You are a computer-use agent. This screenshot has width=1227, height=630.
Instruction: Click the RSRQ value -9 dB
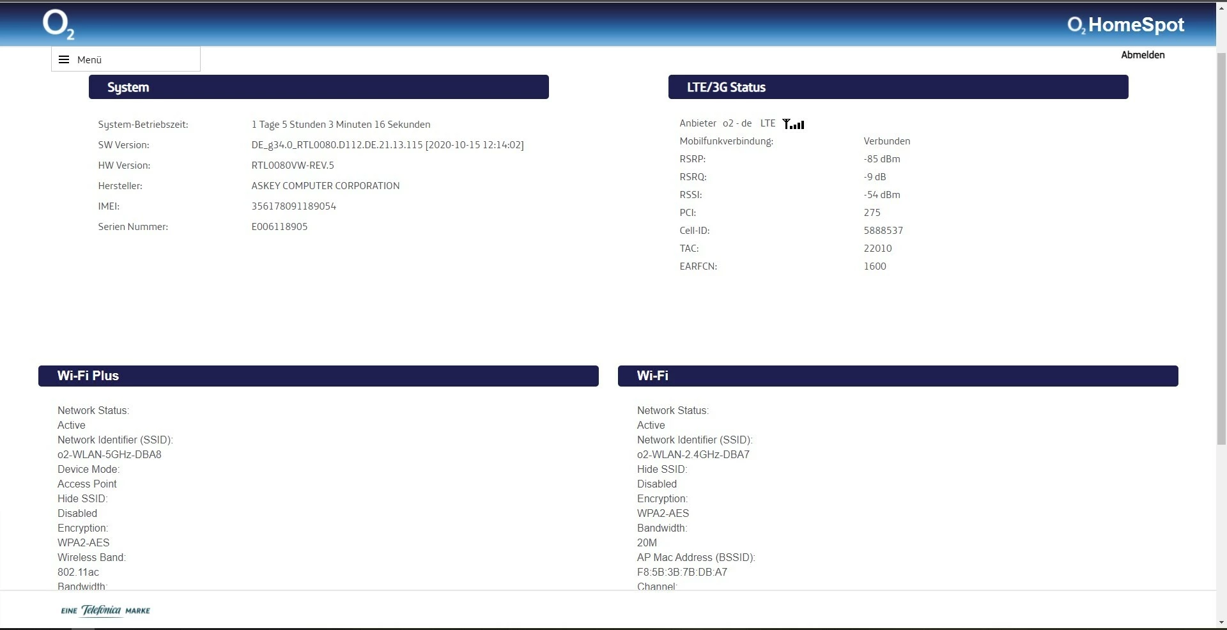[875, 177]
